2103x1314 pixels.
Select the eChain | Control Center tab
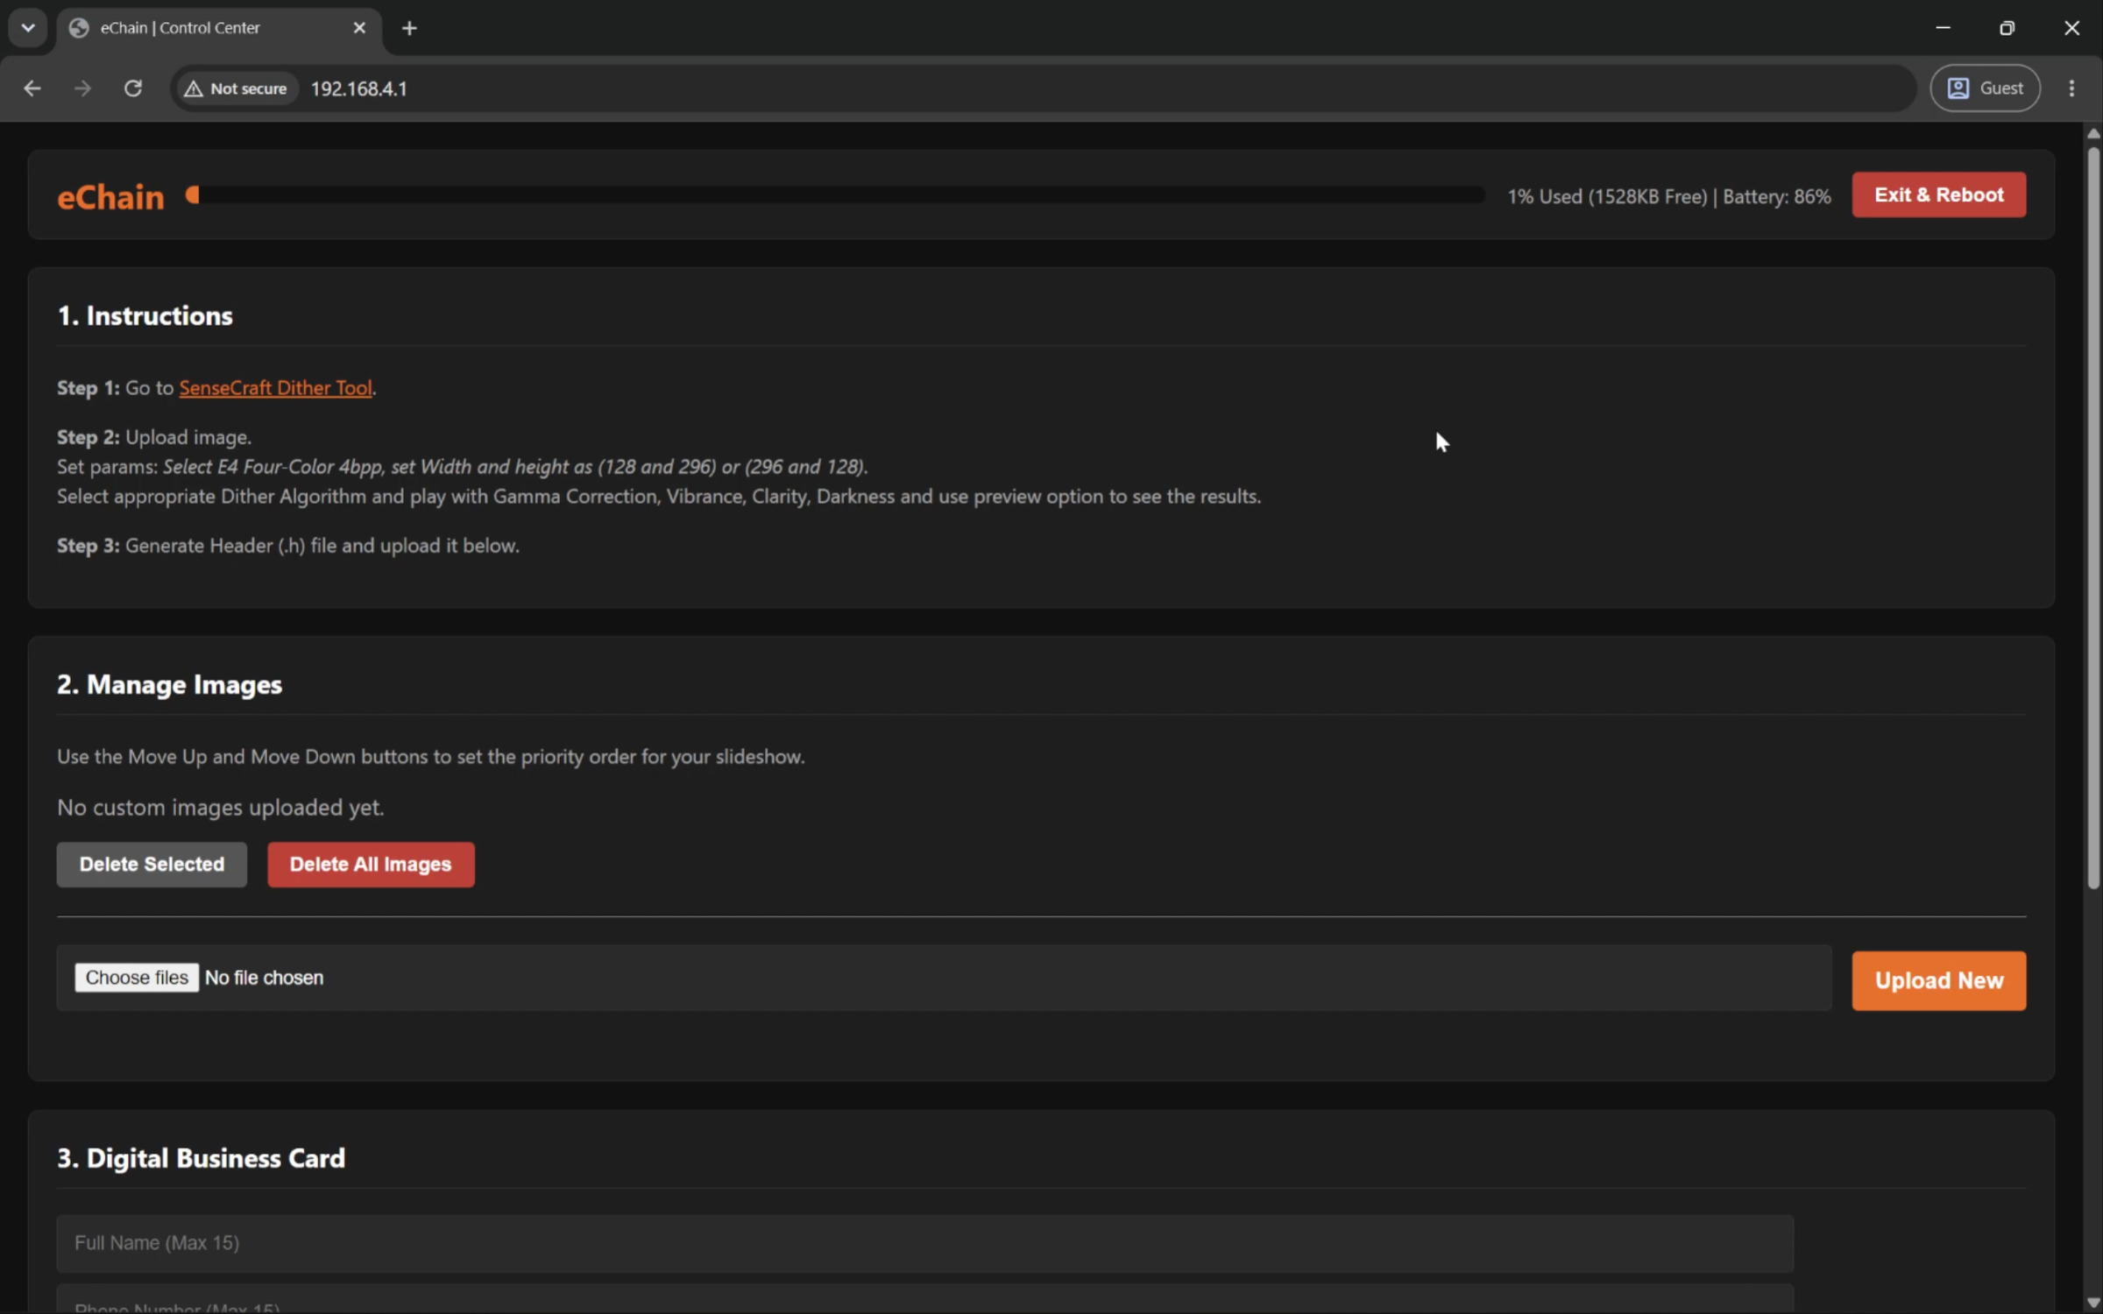(x=219, y=28)
